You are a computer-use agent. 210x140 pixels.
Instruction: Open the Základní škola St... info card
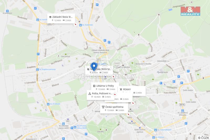[61, 18]
